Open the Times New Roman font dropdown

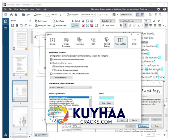(x=130, y=21)
